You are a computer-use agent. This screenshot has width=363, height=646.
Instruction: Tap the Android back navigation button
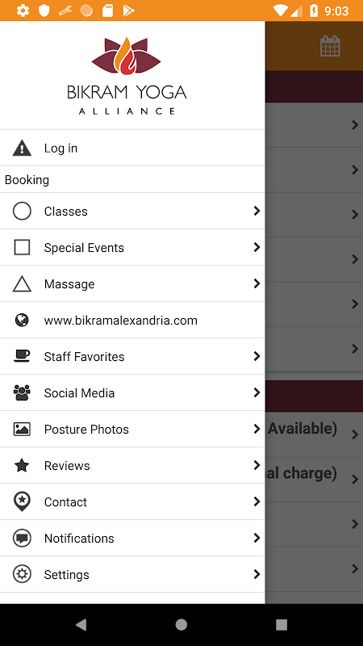(x=81, y=624)
